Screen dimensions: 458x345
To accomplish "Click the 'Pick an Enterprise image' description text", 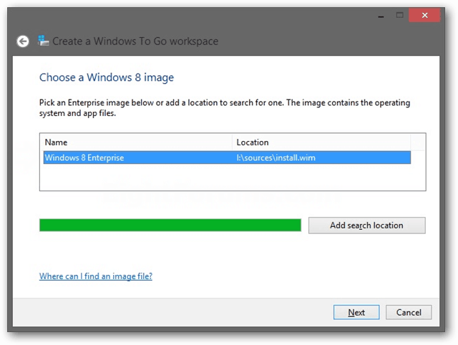I will (x=225, y=108).
